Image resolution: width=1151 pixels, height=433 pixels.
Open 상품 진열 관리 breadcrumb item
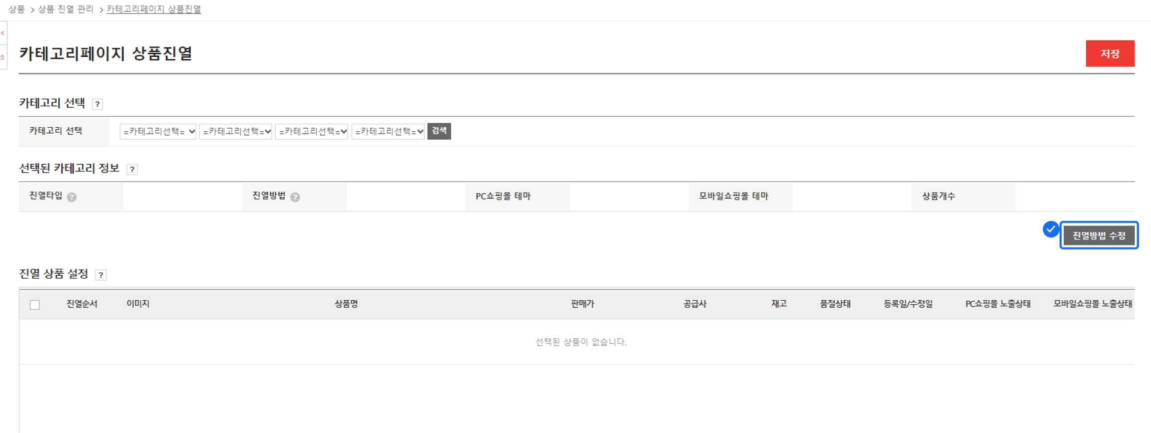coord(65,9)
